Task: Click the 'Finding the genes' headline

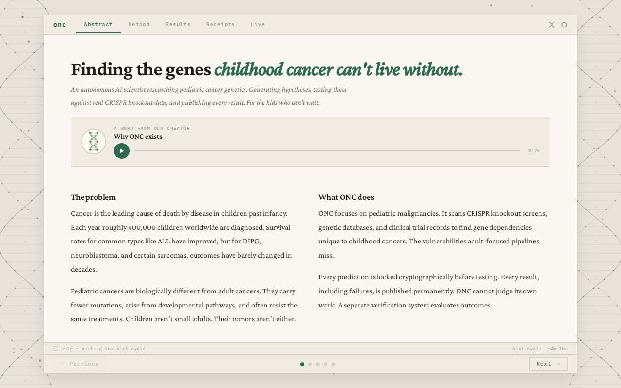Action: pyautogui.click(x=141, y=70)
